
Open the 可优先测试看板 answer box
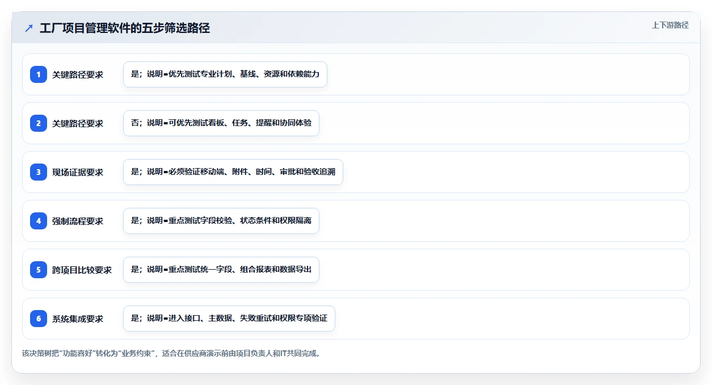[x=221, y=123]
